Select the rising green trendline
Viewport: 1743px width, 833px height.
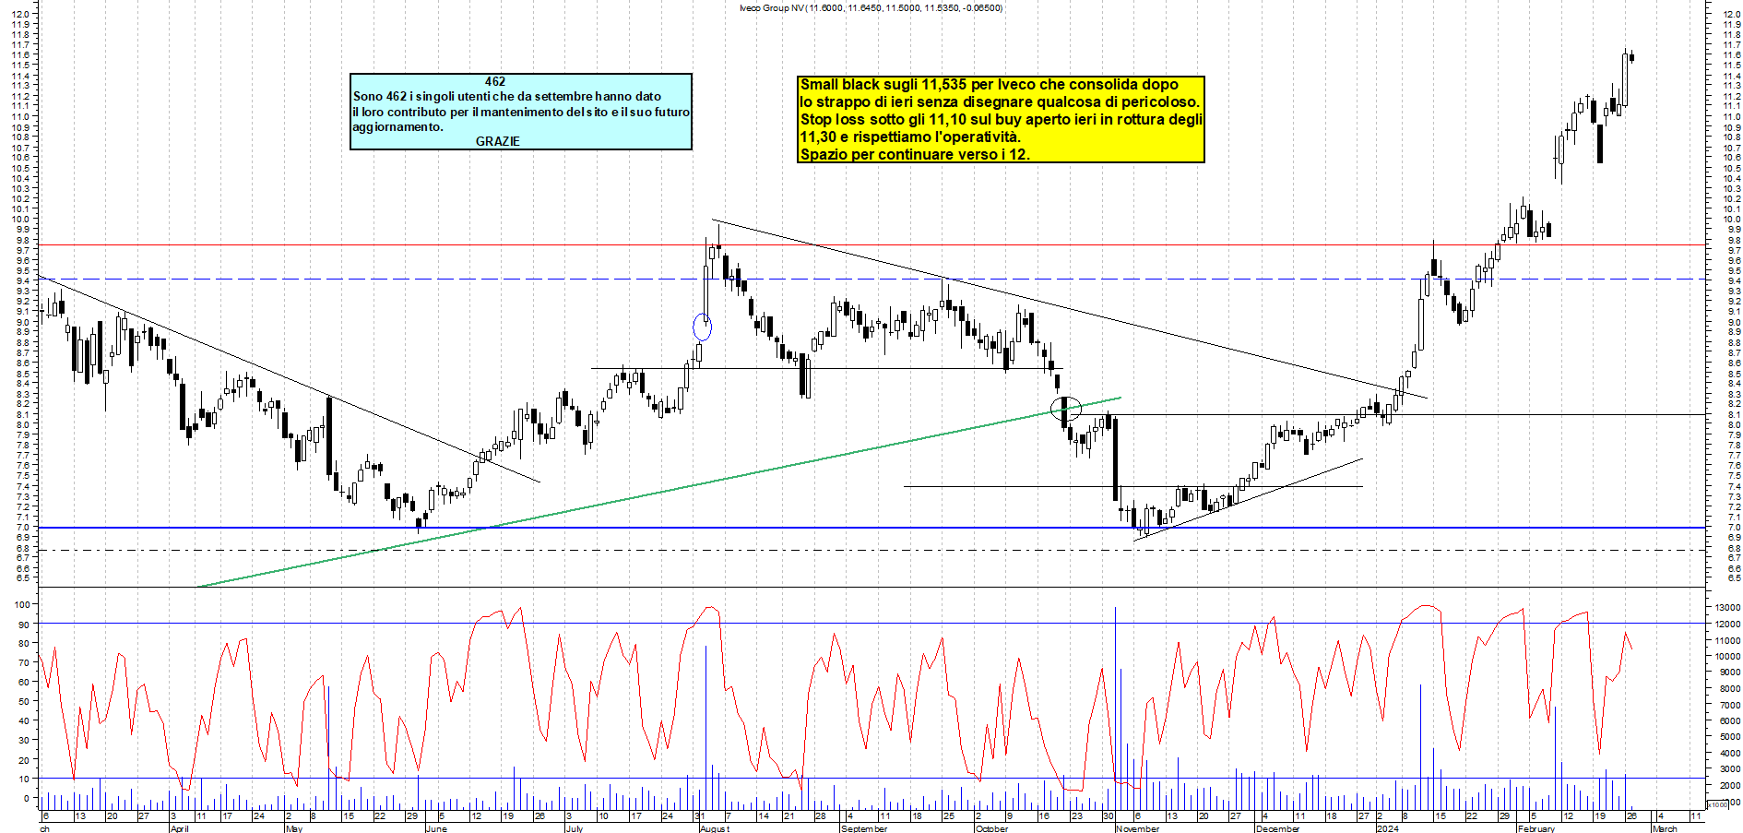[658, 492]
